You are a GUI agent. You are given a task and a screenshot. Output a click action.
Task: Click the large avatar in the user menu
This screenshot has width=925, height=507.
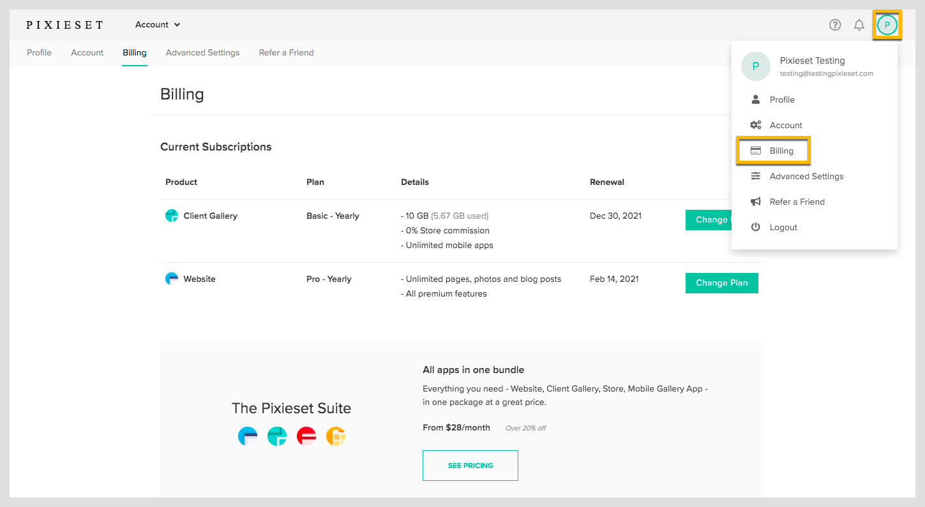756,66
